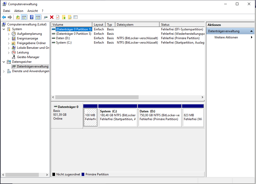This screenshot has width=256, height=184.
Task: Sort by the Status column header
Action: (182, 25)
